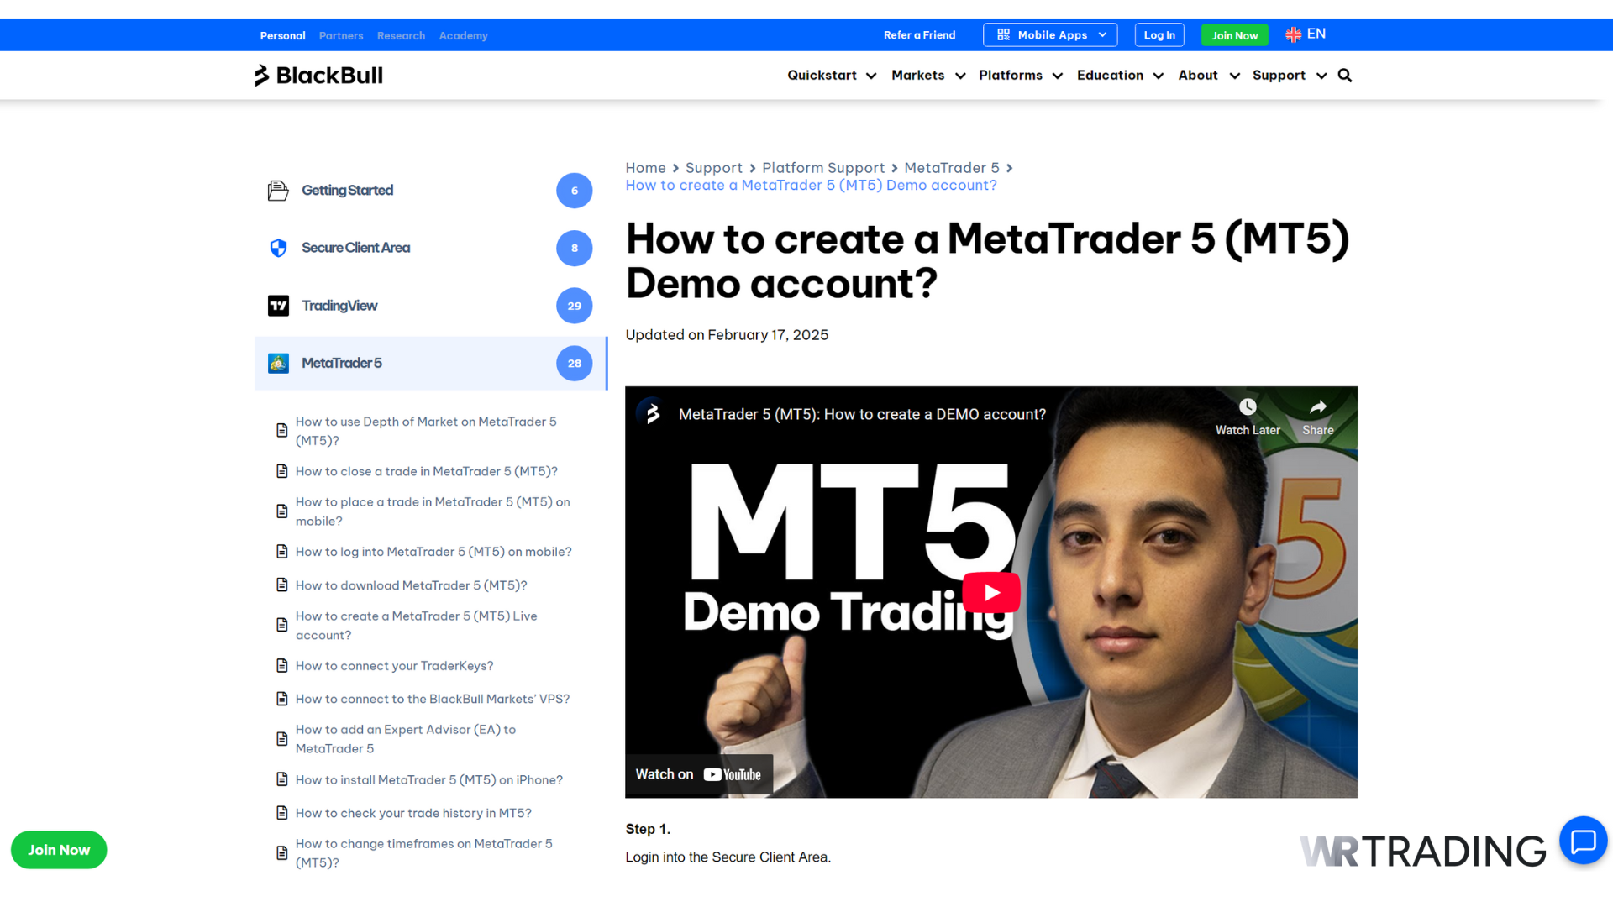This screenshot has width=1613, height=907.
Task: Expand the Quickstart menu
Action: pyautogui.click(x=832, y=76)
